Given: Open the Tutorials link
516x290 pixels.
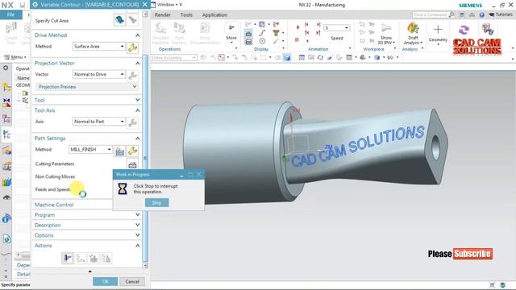Looking at the screenshot, I should tap(501, 14).
